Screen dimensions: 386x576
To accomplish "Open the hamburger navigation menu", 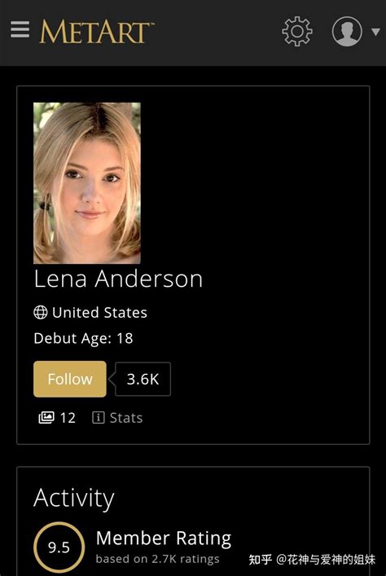I will click(x=20, y=29).
